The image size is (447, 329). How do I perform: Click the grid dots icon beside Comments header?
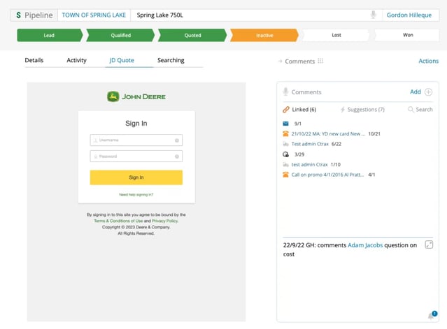tap(320, 61)
